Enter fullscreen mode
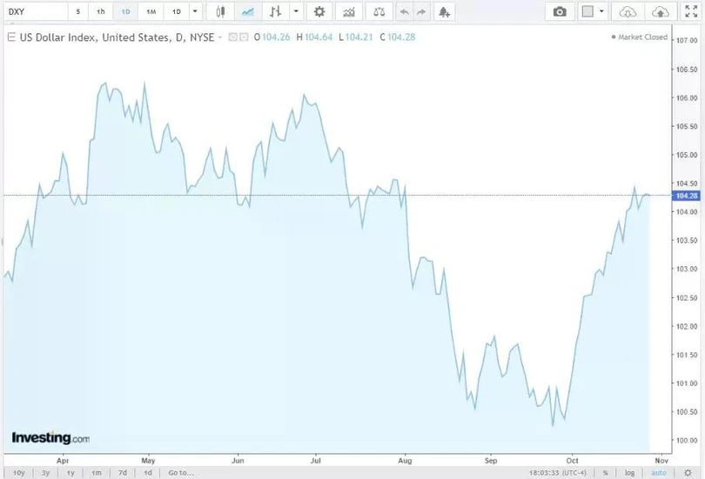This screenshot has height=479, width=705. point(692,11)
